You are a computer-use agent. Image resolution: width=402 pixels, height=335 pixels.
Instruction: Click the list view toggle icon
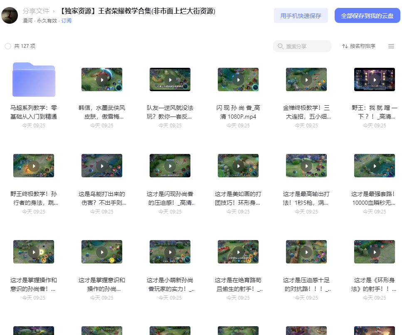click(x=391, y=46)
